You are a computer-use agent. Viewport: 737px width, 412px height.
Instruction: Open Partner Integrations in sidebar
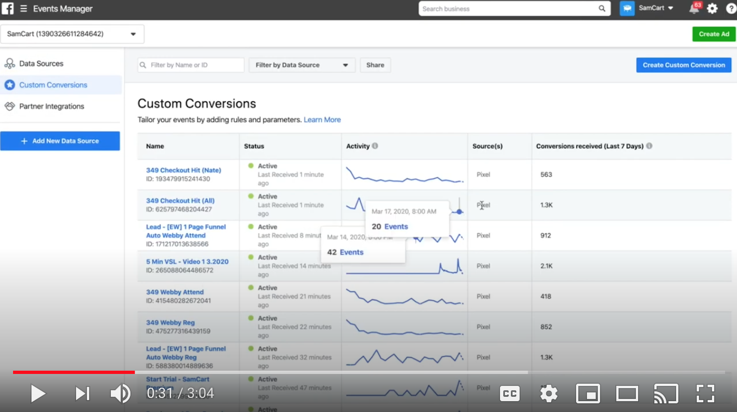52,107
